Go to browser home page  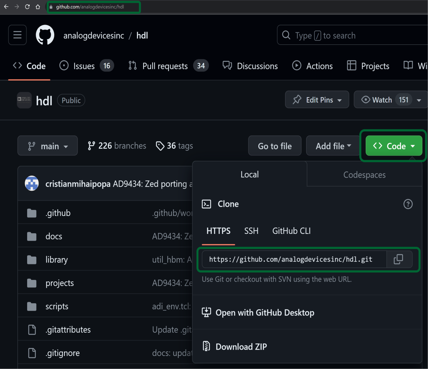click(38, 7)
